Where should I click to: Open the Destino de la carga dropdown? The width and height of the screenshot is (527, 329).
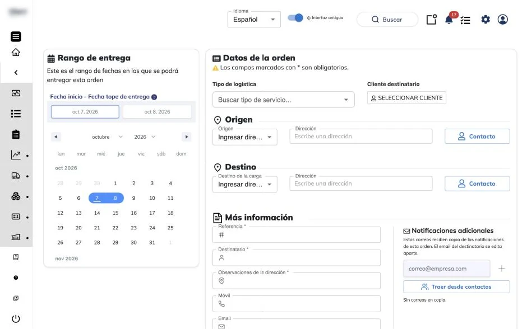tap(244, 184)
